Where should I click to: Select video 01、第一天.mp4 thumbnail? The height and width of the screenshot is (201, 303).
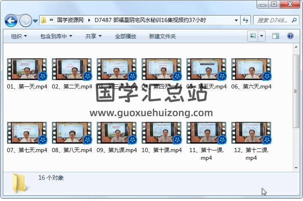27,69
